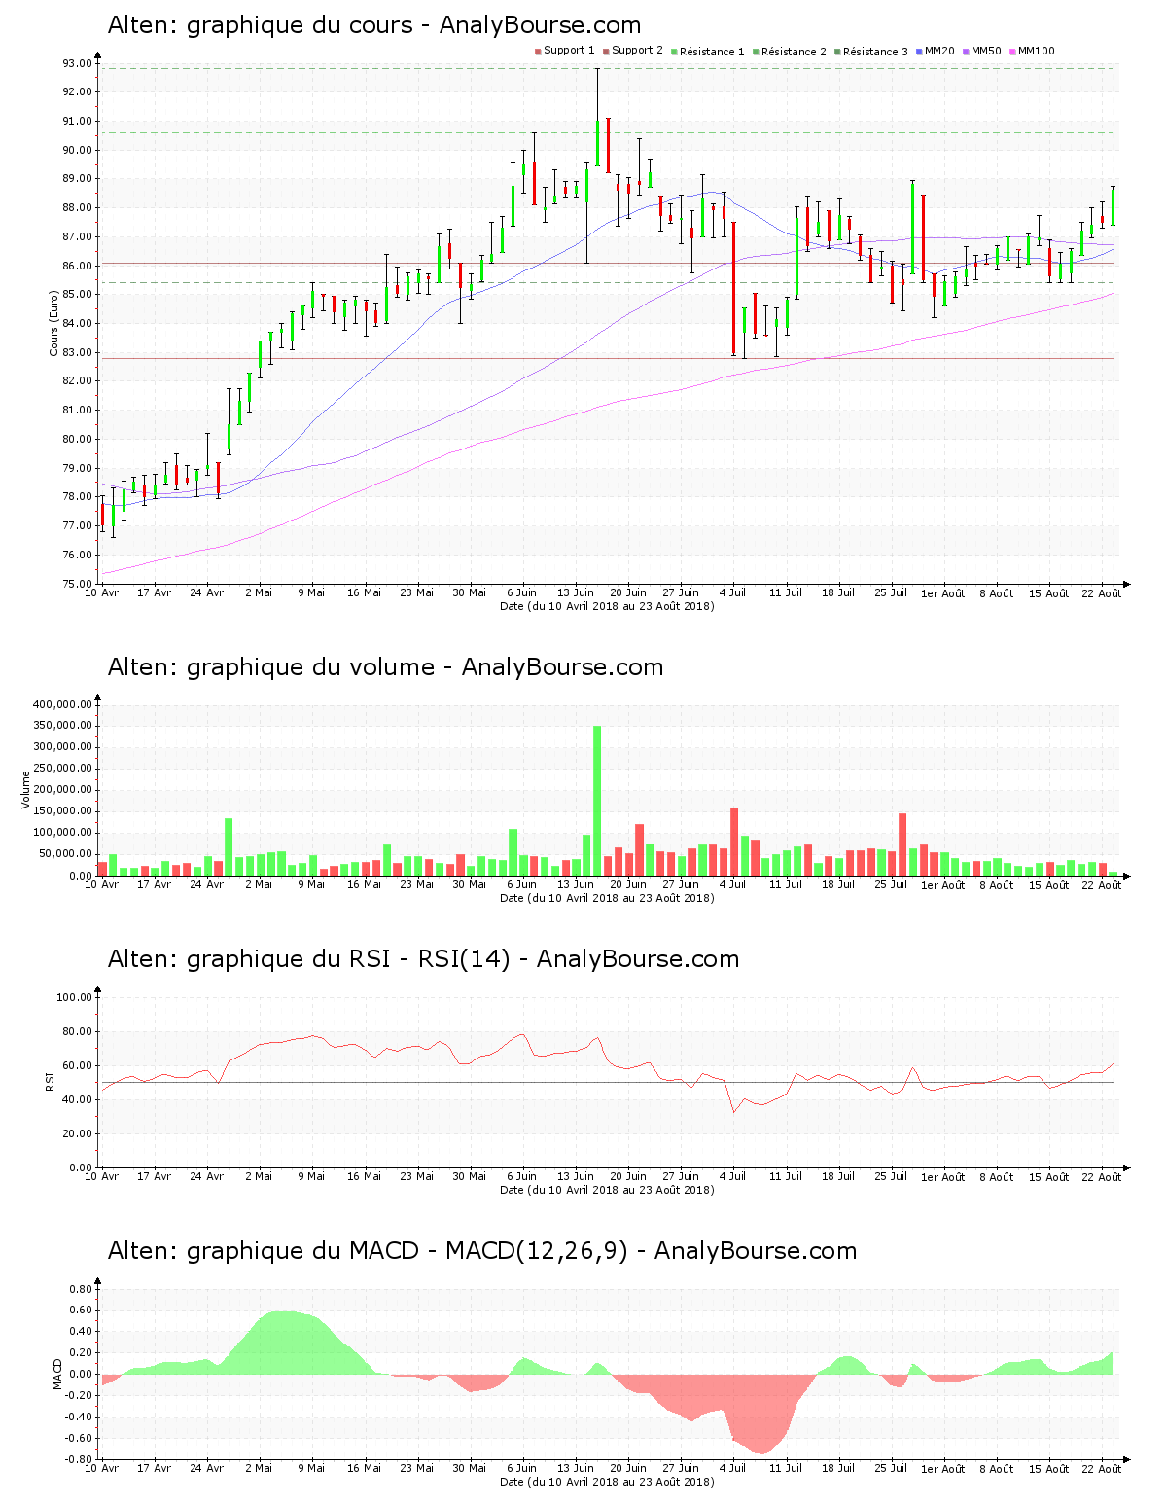Click the 75.00 value on the price axis
Screen dimensions: 1167x1508
pyautogui.click(x=77, y=584)
